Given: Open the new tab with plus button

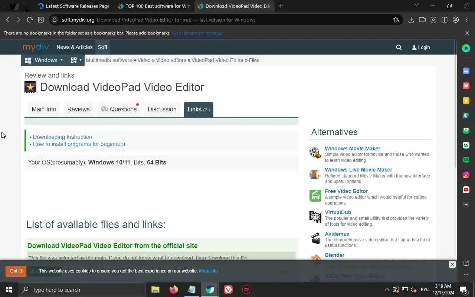Looking at the screenshot, I should click(x=281, y=6).
